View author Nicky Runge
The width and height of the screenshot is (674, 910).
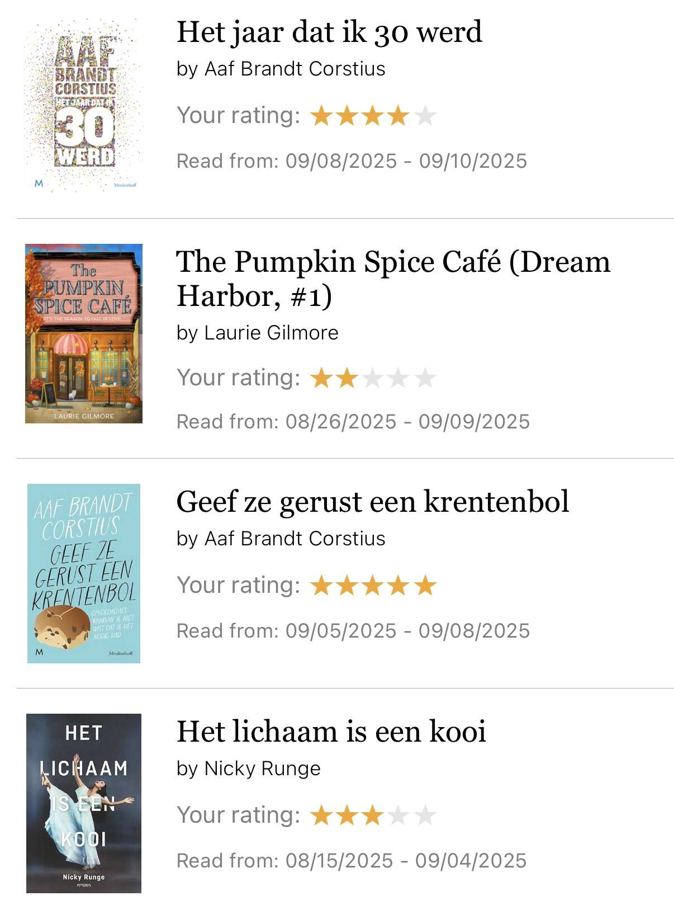click(262, 768)
